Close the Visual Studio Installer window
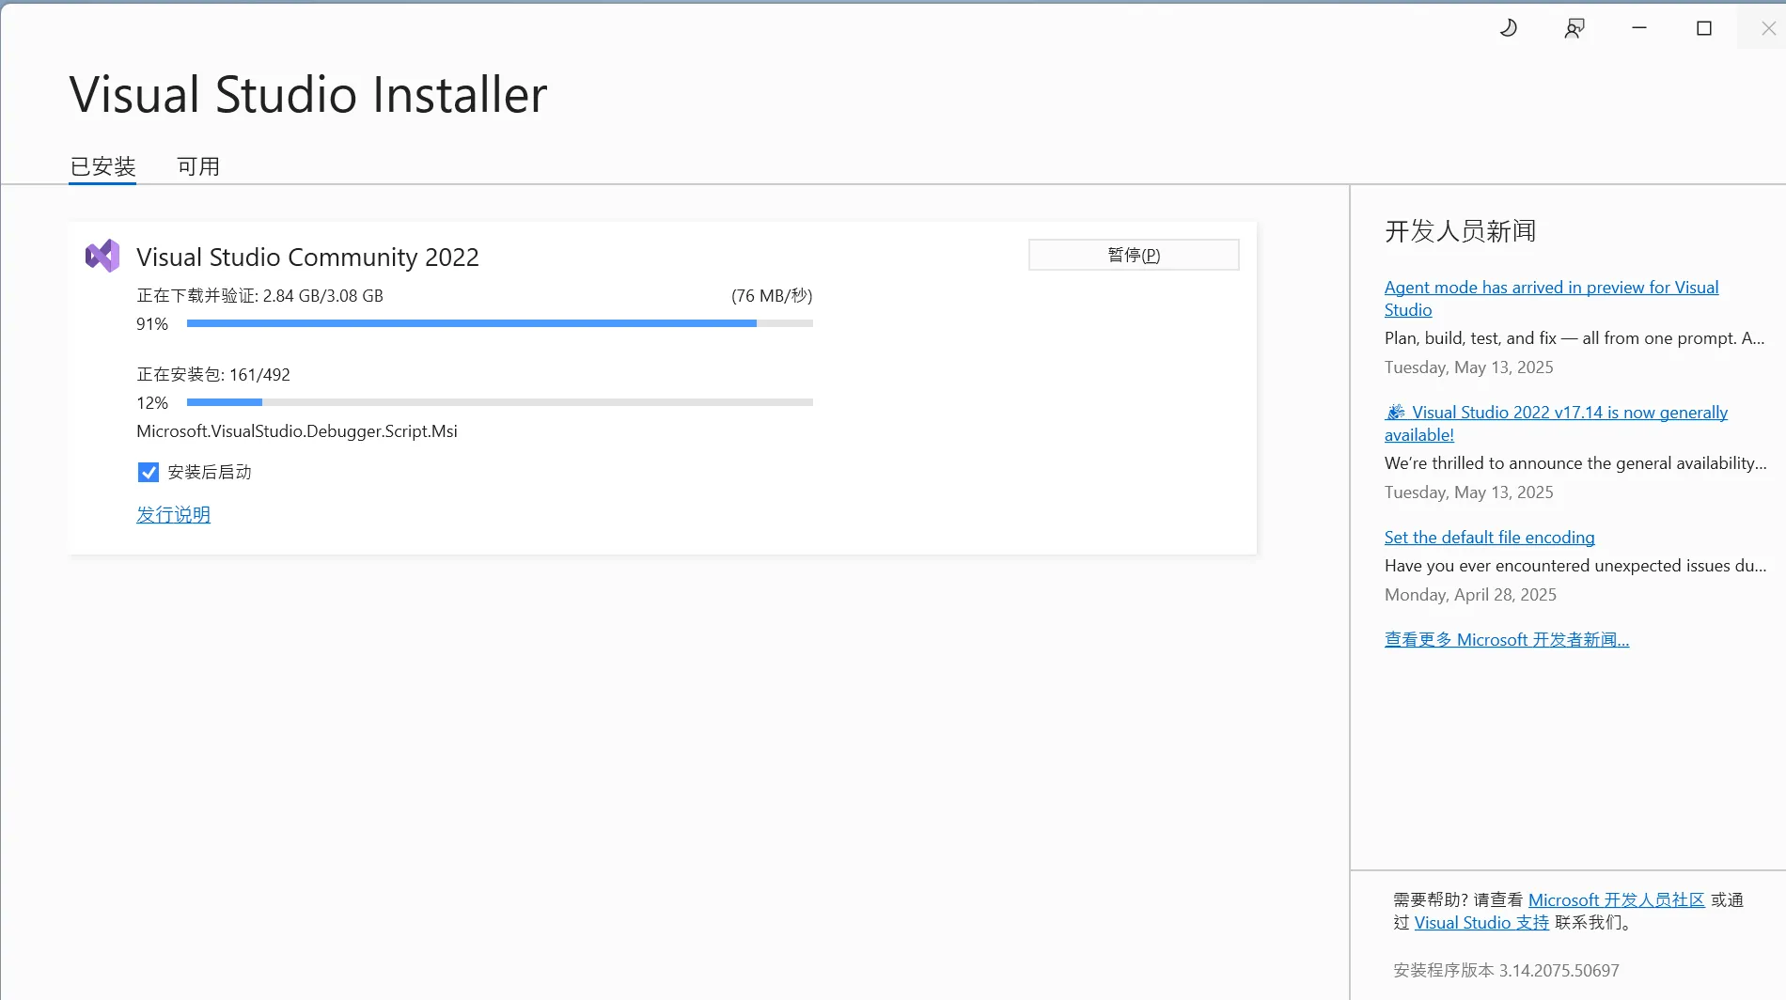Screen dimensions: 1786x1000 pyautogui.click(x=1768, y=28)
